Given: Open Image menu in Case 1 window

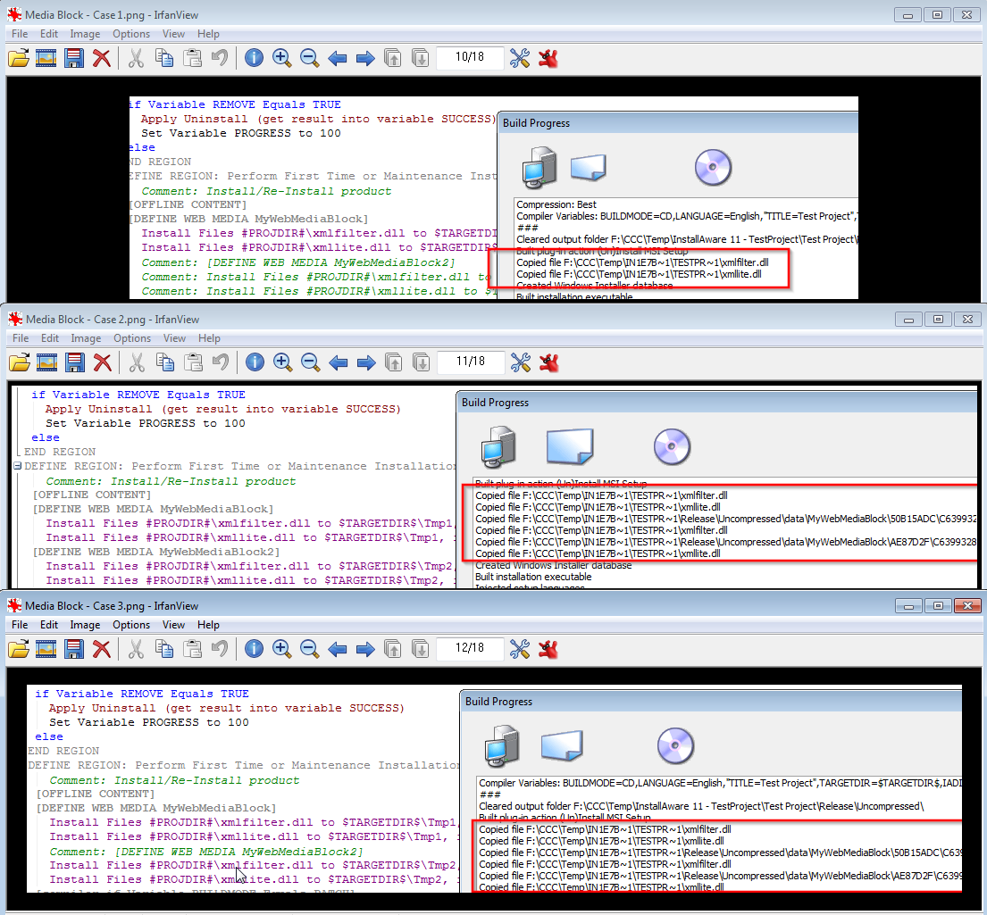Looking at the screenshot, I should (x=85, y=34).
